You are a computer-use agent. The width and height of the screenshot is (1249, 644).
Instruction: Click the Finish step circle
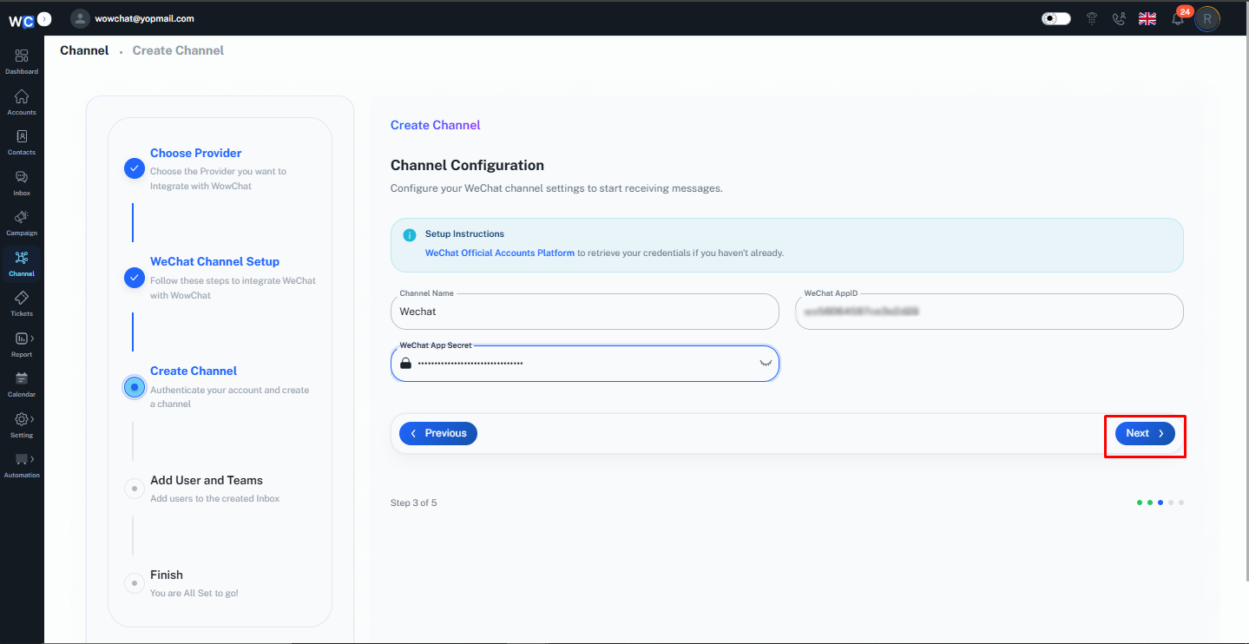pyautogui.click(x=134, y=583)
